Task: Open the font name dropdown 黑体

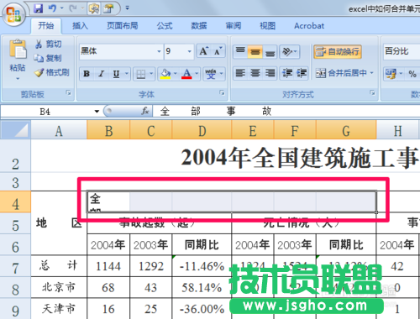Action: click(159, 51)
